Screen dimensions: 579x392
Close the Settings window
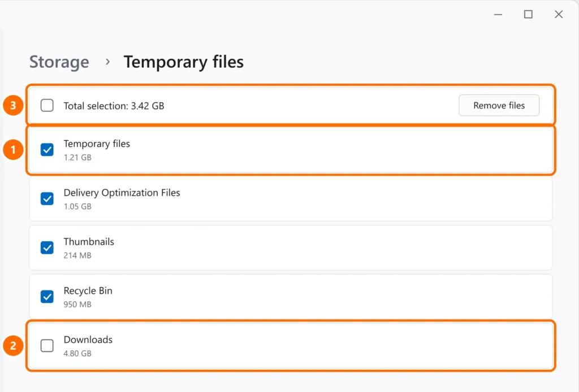coord(559,14)
